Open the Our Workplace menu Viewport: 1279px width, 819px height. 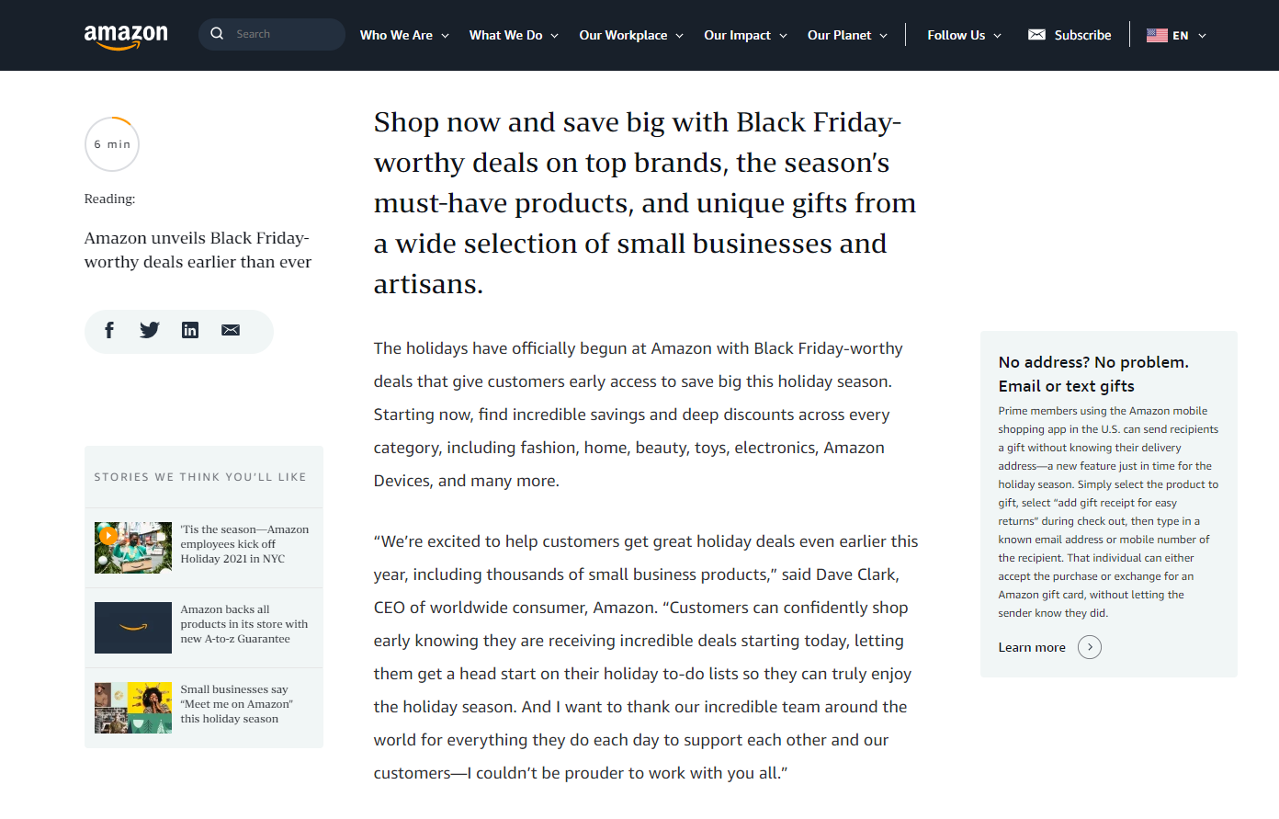point(631,35)
